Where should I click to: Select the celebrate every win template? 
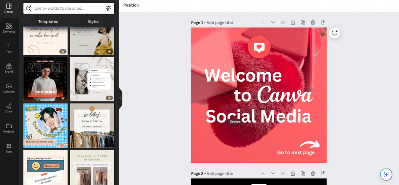point(46,41)
